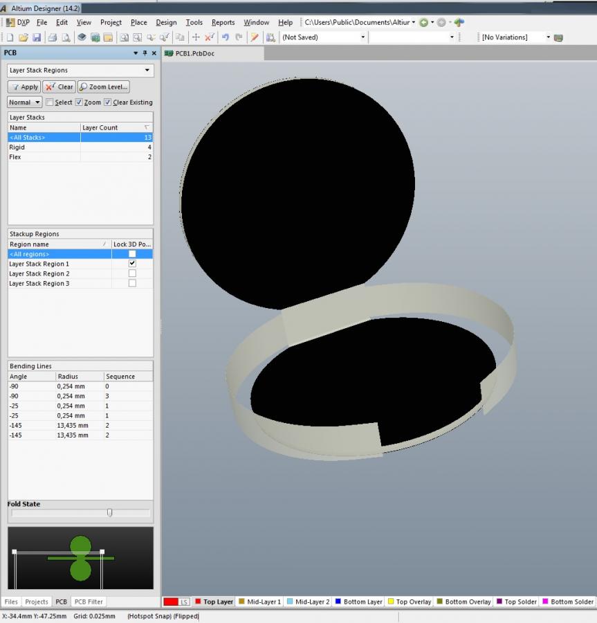The image size is (597, 623).
Task: Open the Design menu
Action: [x=166, y=22]
